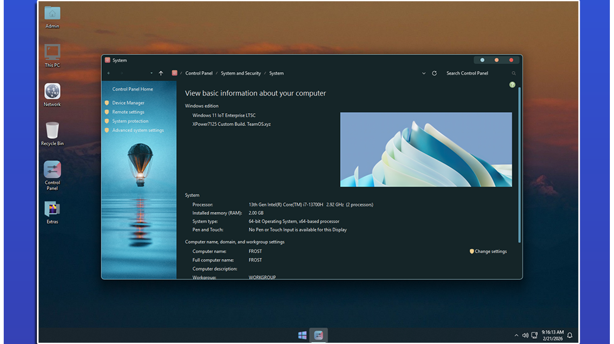Viewport: 614px width, 344px height.
Task: Refresh the System page in address bar
Action: (x=434, y=73)
